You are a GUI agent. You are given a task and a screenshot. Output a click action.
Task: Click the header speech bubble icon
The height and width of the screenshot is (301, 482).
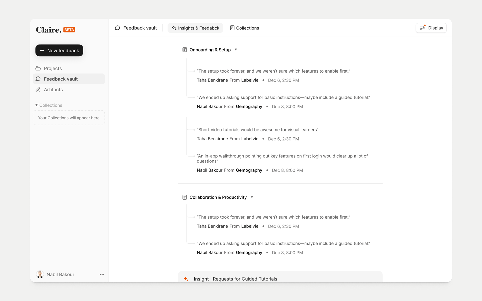(x=117, y=28)
